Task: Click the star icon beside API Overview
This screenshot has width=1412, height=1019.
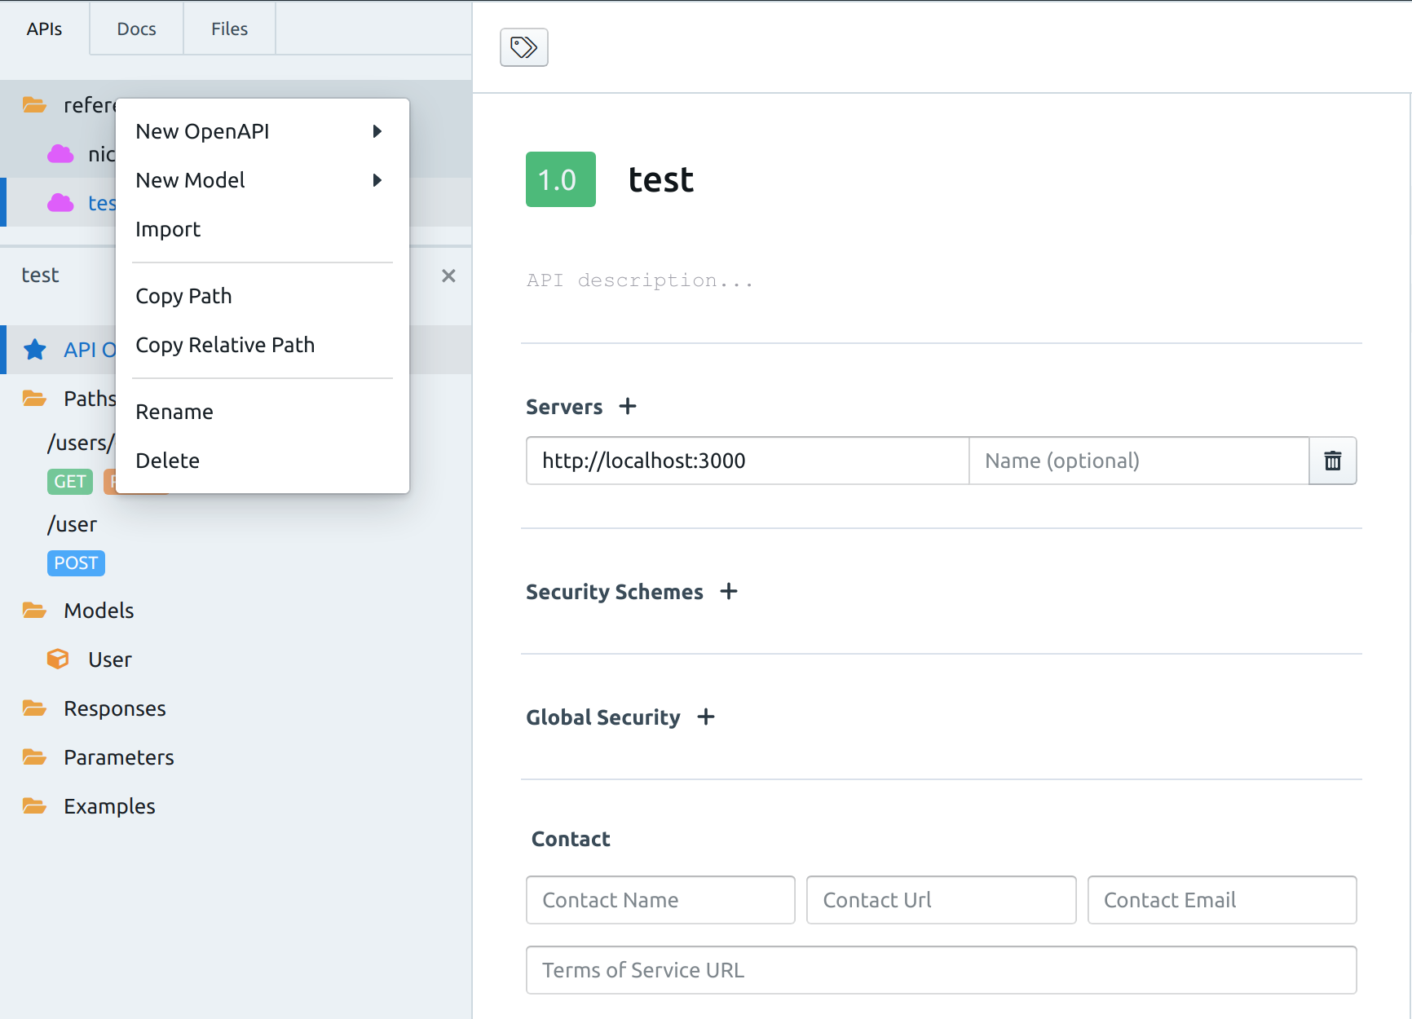Action: pyautogui.click(x=34, y=349)
